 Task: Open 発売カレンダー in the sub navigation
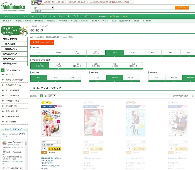[7, 21]
